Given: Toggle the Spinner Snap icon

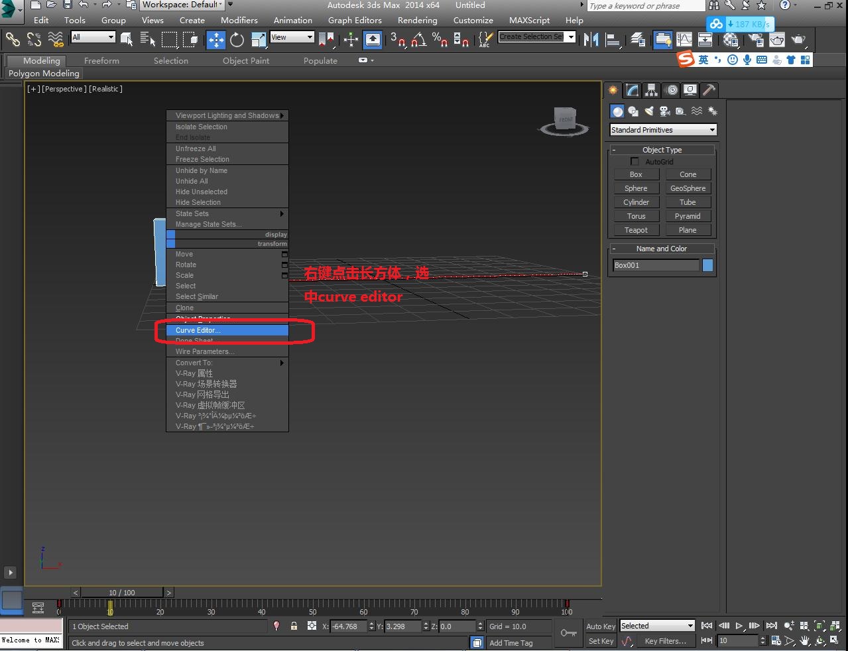Looking at the screenshot, I should tap(461, 40).
